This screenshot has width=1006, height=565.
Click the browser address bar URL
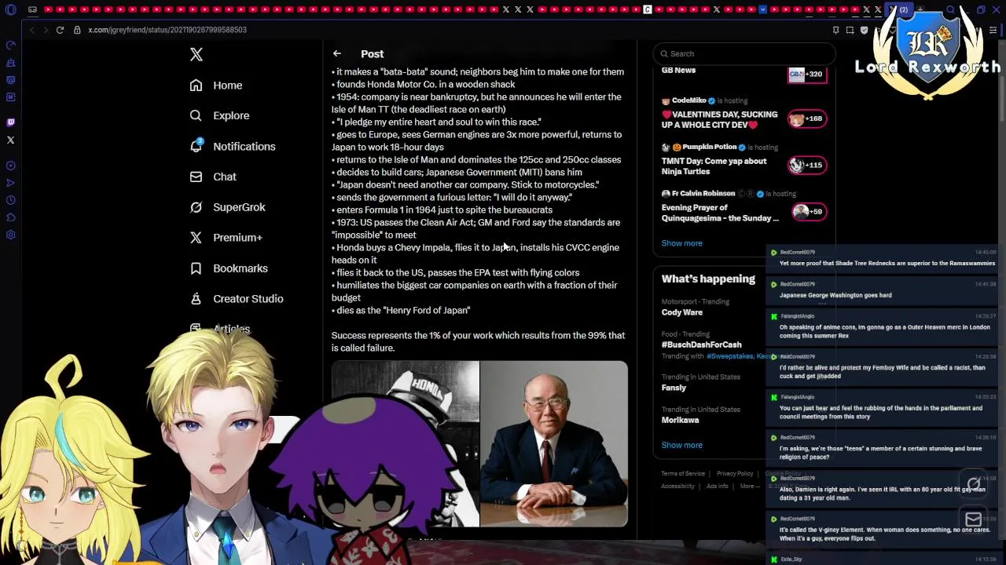click(x=167, y=30)
